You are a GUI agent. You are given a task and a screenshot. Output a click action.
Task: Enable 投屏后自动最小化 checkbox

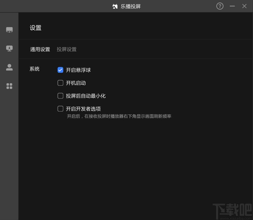pos(60,96)
